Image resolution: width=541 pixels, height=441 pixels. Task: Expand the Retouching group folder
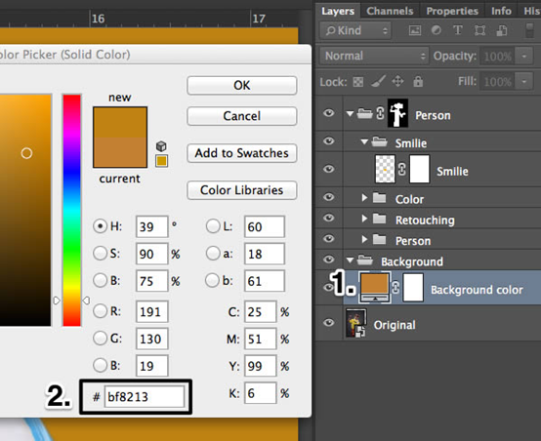point(364,219)
